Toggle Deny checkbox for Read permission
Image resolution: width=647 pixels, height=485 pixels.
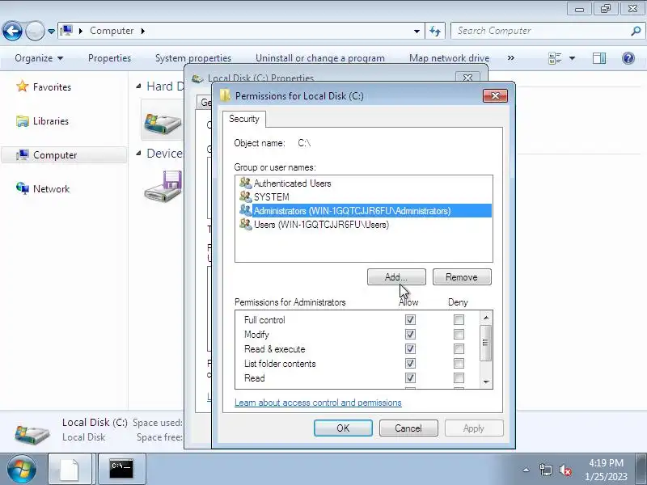[459, 378]
